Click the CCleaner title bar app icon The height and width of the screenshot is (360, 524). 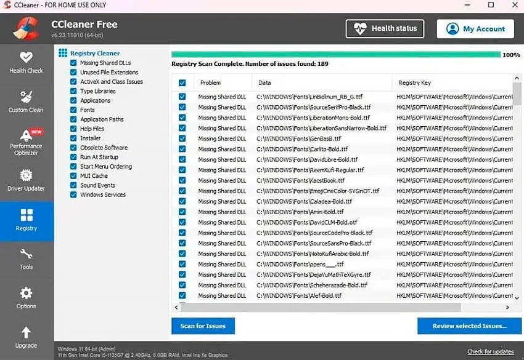[x=7, y=5]
